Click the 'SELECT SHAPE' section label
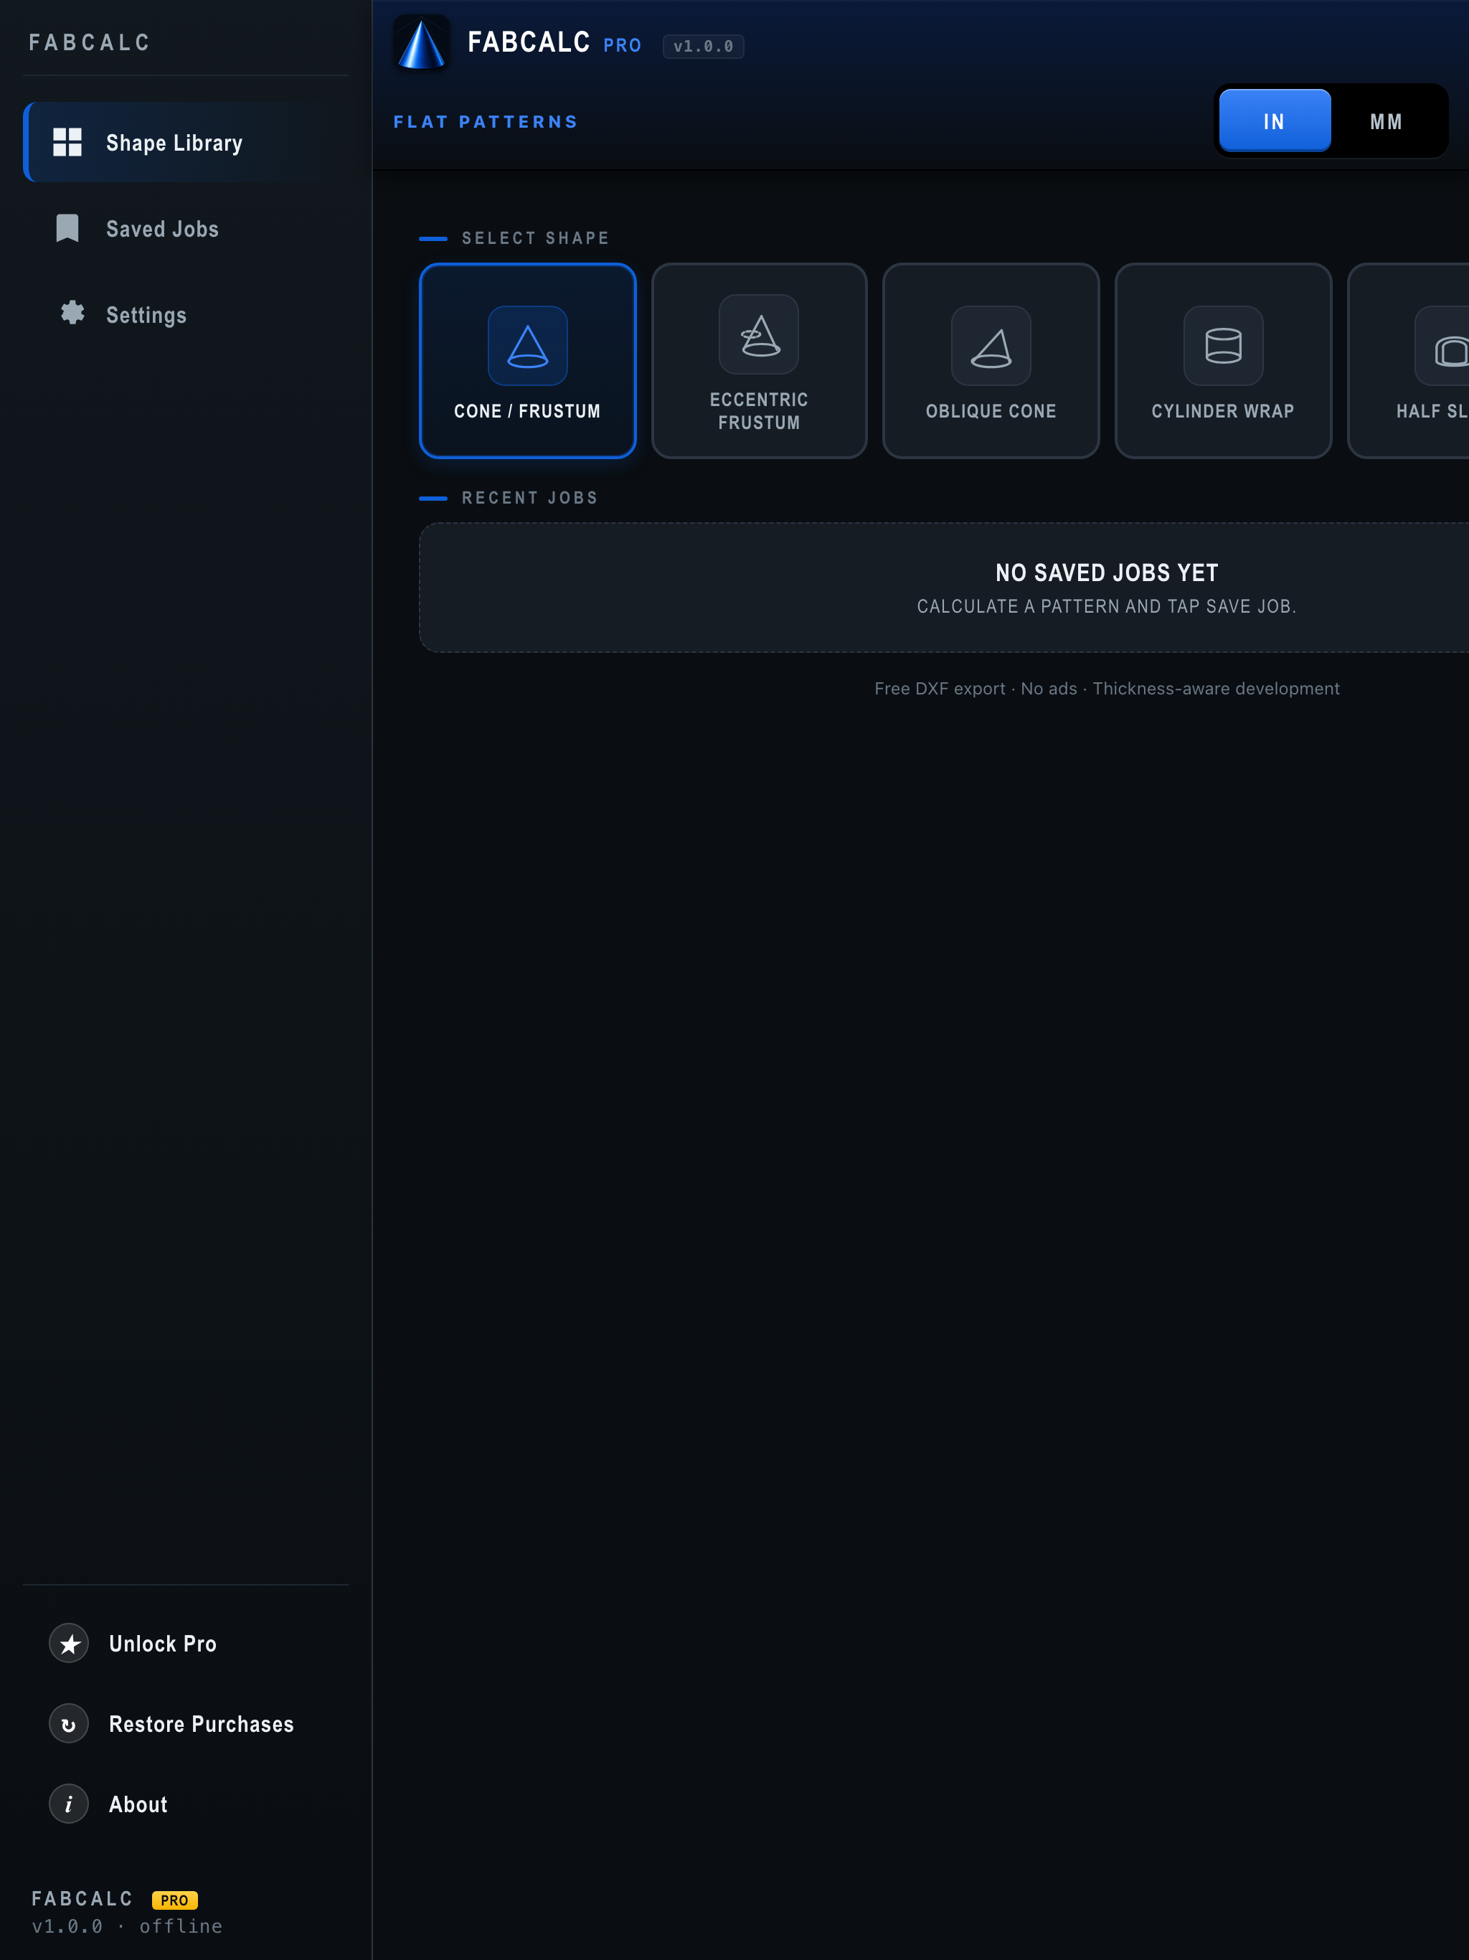 point(535,238)
